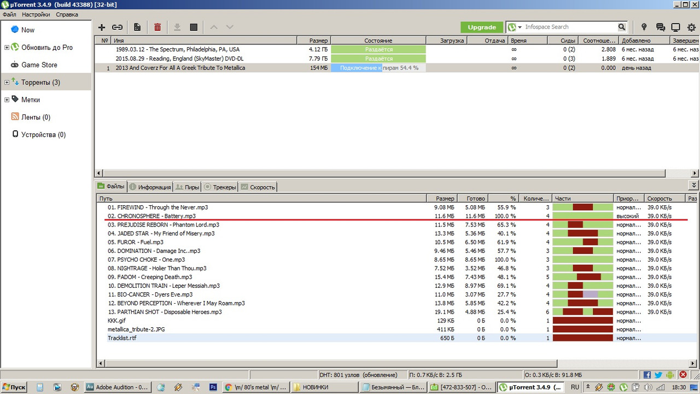Image resolution: width=700 pixels, height=394 pixels.
Task: Add torrent from URL link icon
Action: click(117, 27)
